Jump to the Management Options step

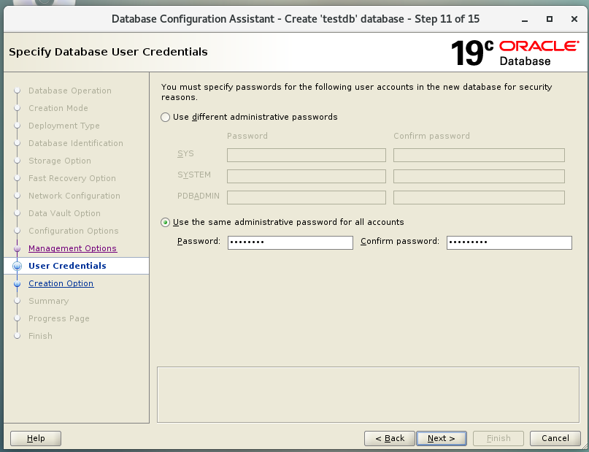(72, 248)
